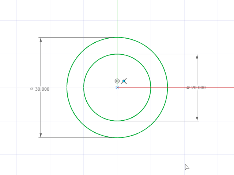Viewport: 234px width, 175px height.
Task: Click the blue origin center point
Action: tap(117, 87)
